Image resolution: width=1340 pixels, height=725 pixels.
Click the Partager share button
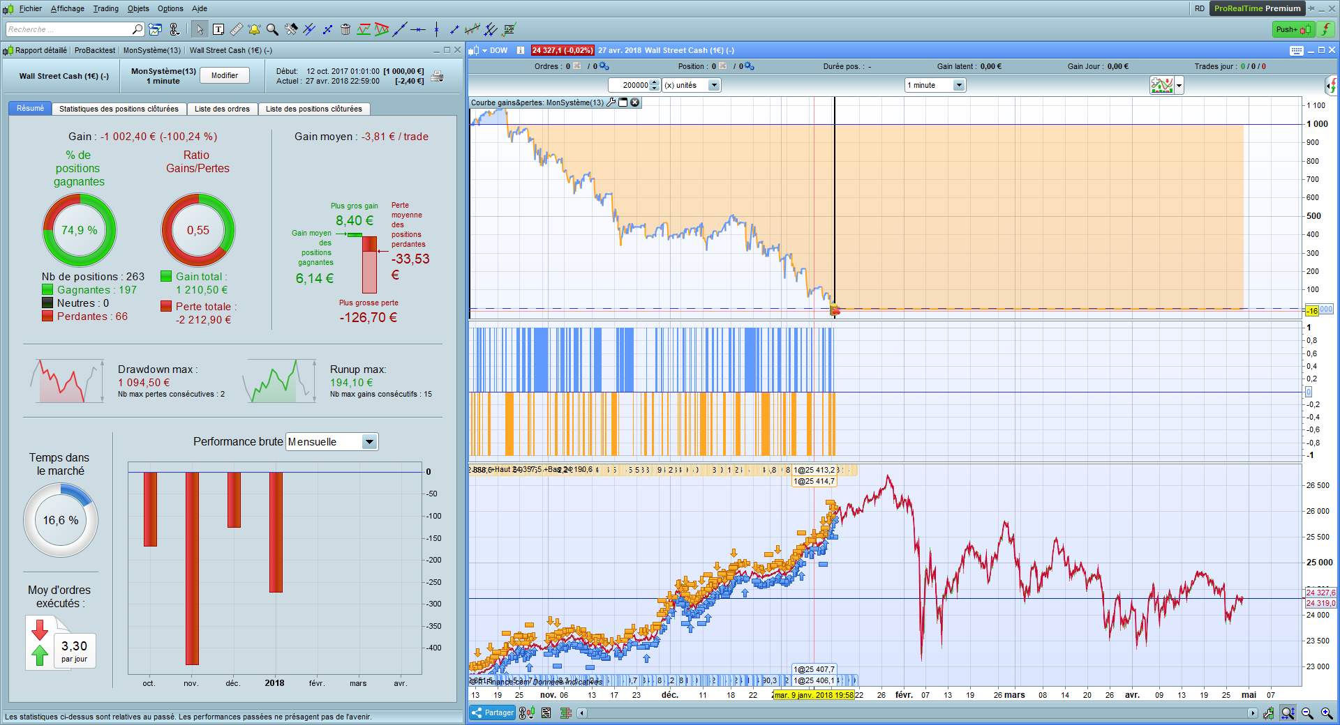493,712
